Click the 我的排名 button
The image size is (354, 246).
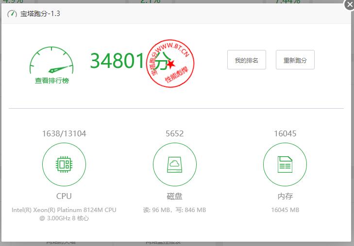(247, 60)
